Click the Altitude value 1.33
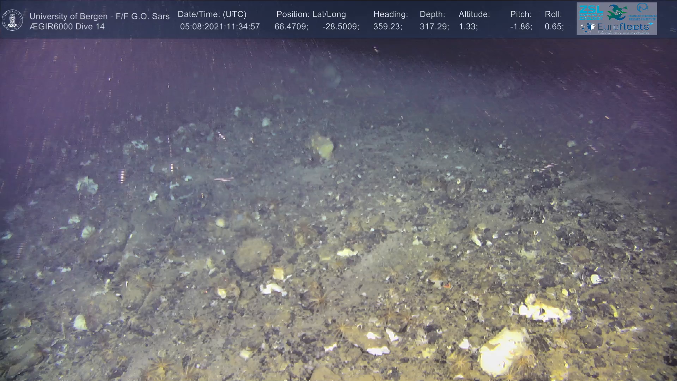The height and width of the screenshot is (381, 677). coord(468,27)
